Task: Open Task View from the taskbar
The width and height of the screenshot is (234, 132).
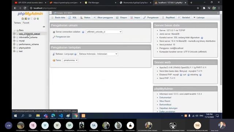Action: pos(30,116)
